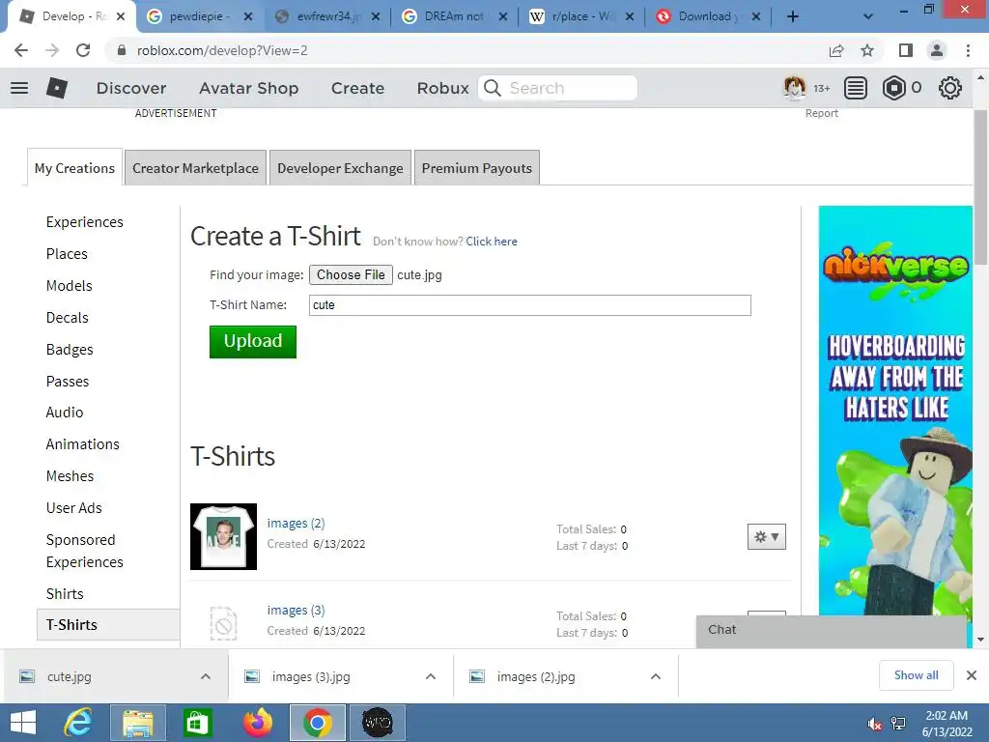
Task: Open Robux in top navigation
Action: pyautogui.click(x=442, y=88)
